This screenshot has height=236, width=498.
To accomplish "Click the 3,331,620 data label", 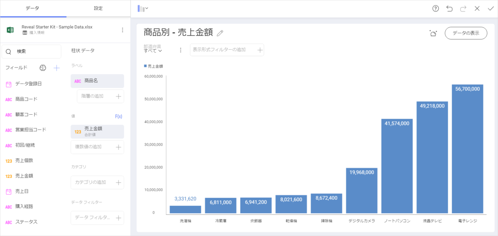I will coord(186,199).
